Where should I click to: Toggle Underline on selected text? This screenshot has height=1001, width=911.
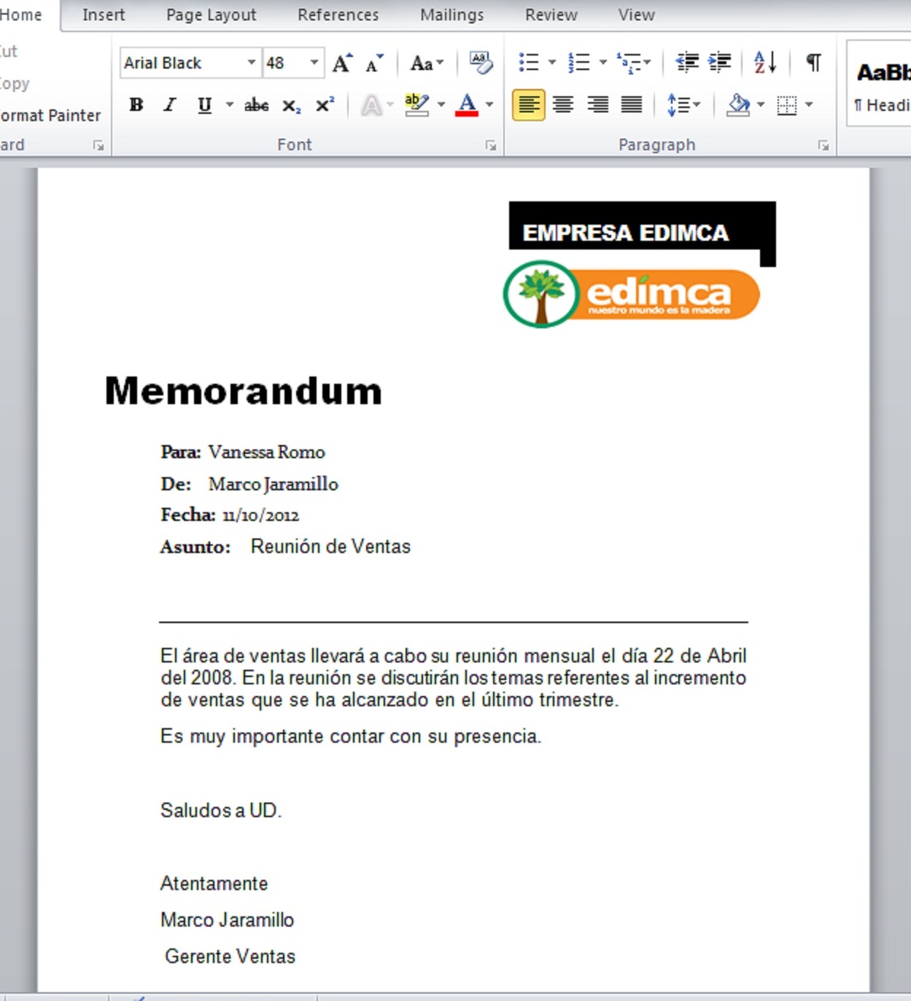[205, 104]
